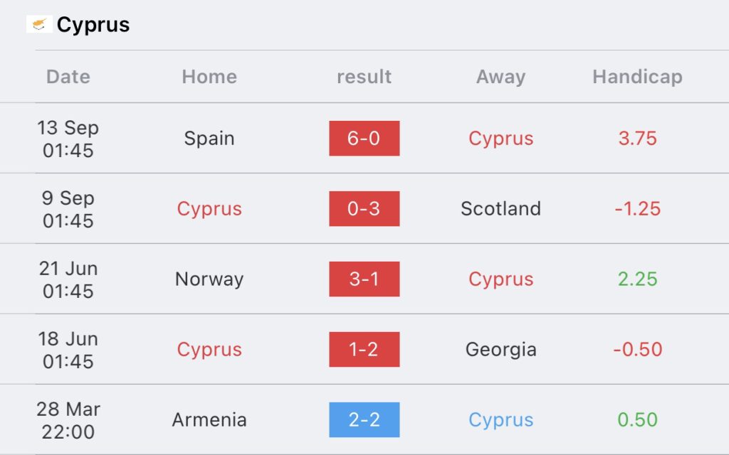Viewport: 729px width, 455px height.
Task: Select the 0-3 result badge
Action: click(x=364, y=208)
